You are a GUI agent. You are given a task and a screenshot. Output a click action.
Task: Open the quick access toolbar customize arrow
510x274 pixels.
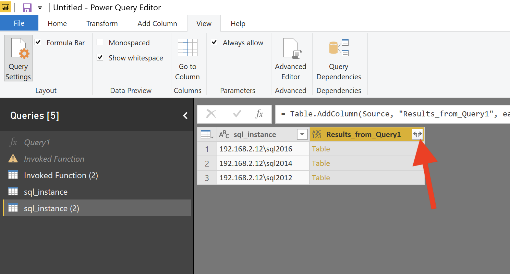click(x=40, y=8)
